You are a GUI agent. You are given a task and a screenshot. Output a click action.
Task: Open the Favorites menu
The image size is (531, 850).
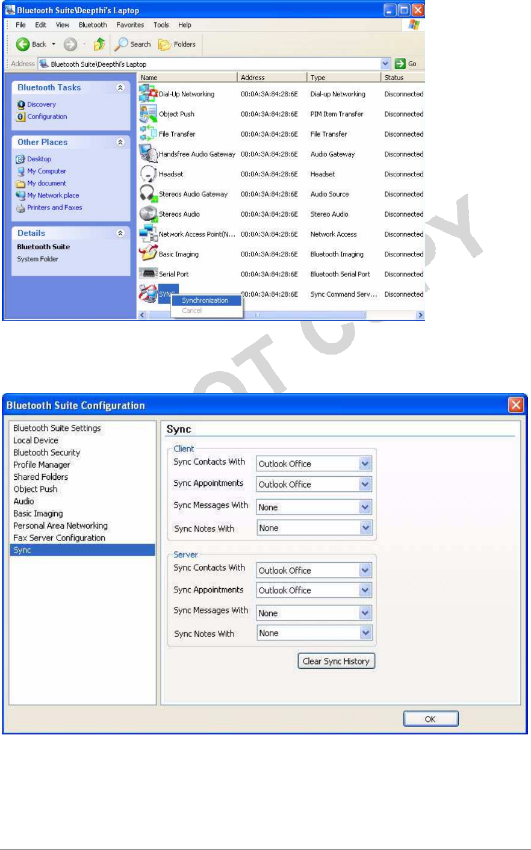point(130,25)
